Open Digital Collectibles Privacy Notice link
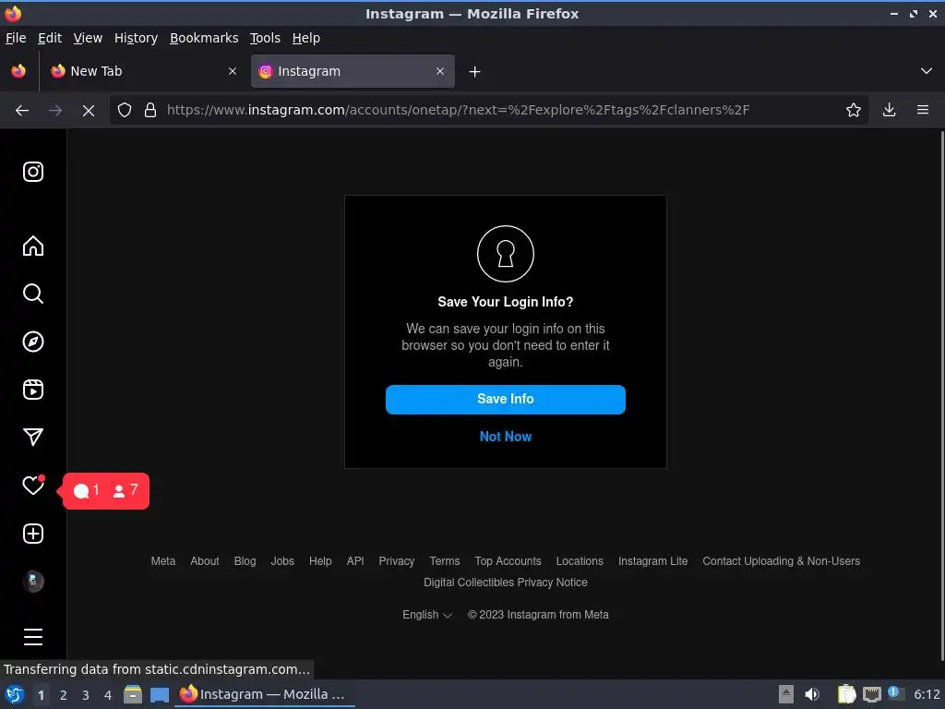This screenshot has width=945, height=709. (x=506, y=583)
